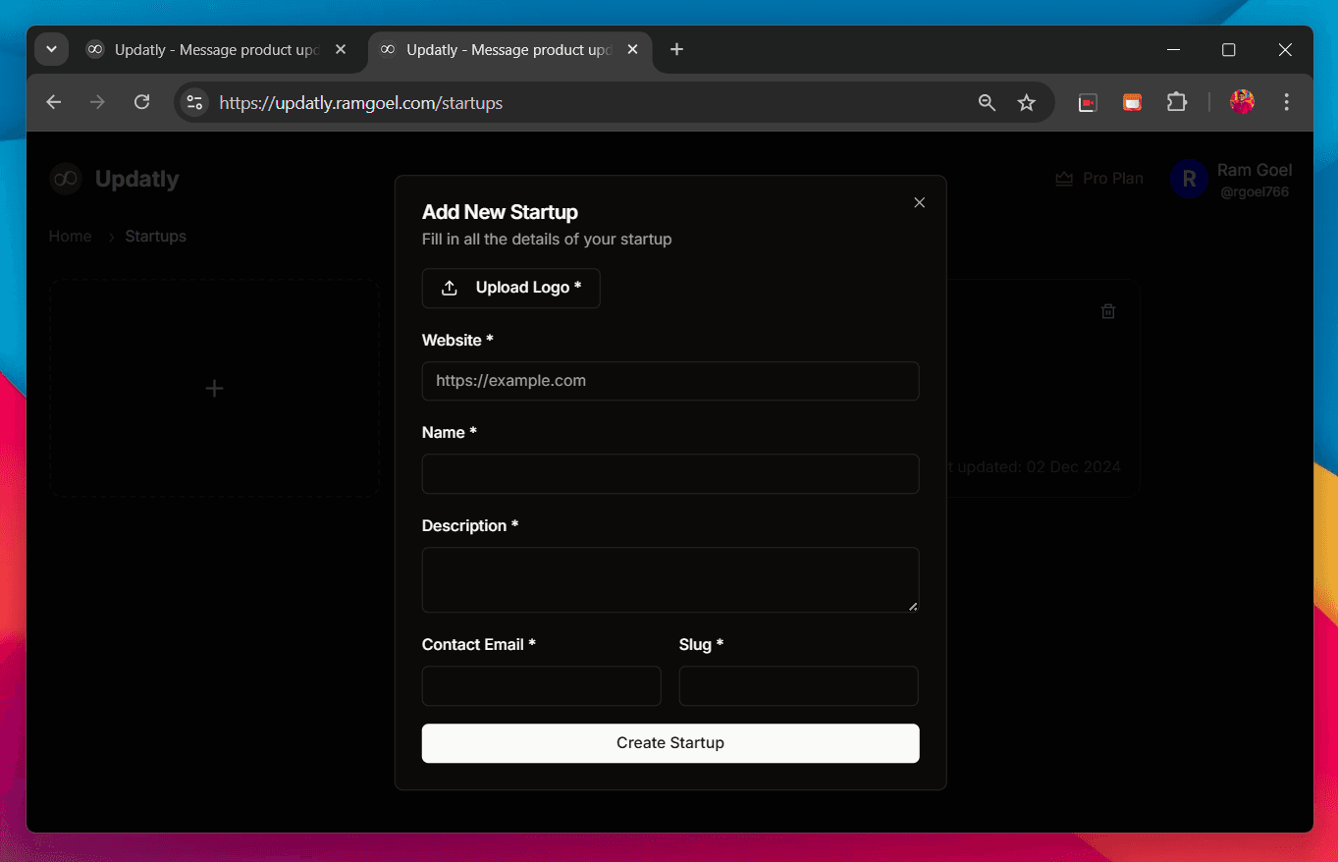Click the Add New Startup heading

[500, 212]
